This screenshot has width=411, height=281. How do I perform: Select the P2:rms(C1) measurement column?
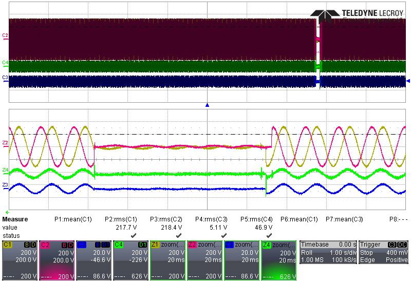point(121,219)
